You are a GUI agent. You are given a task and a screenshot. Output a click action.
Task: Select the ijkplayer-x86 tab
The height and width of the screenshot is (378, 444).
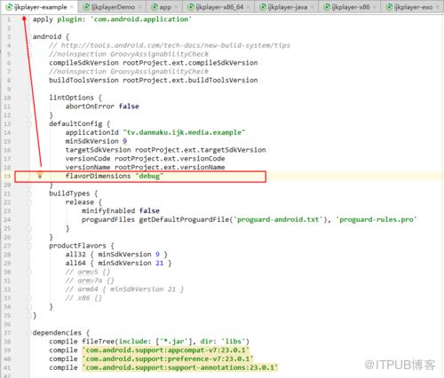tap(351, 7)
